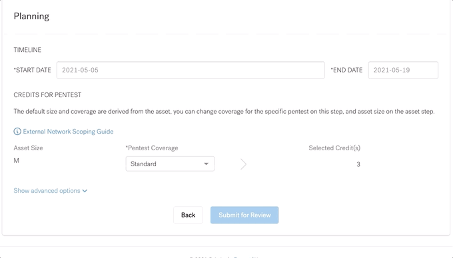Click the right chevron arrow next to coverage

244,164
